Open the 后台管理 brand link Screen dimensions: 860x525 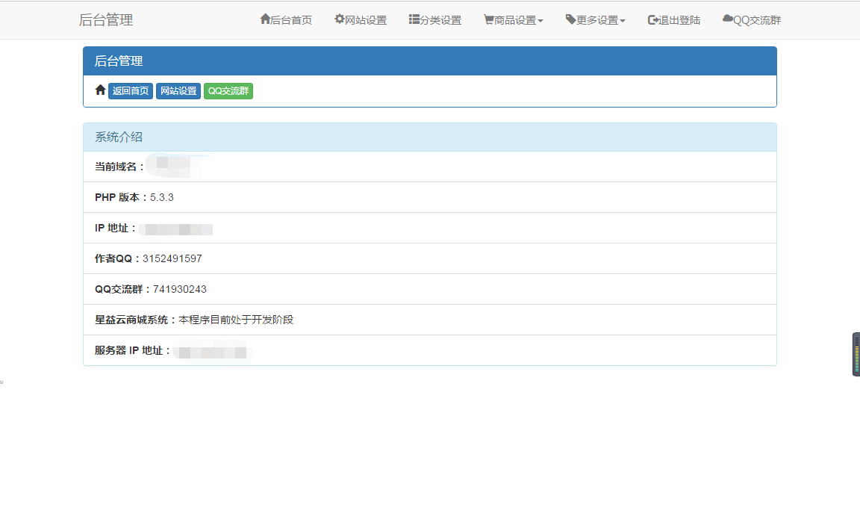(106, 19)
